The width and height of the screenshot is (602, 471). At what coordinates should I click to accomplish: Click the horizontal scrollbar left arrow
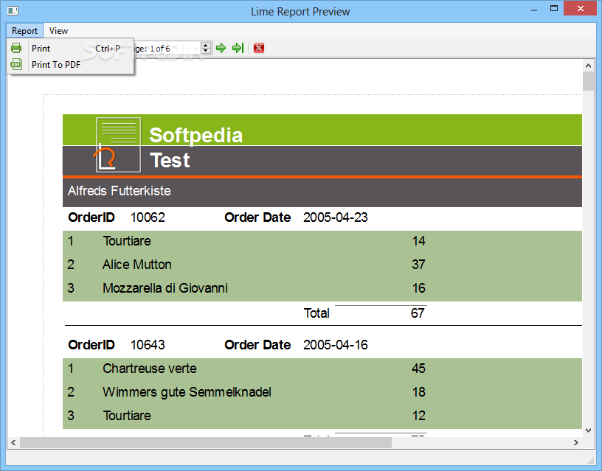pyautogui.click(x=13, y=442)
